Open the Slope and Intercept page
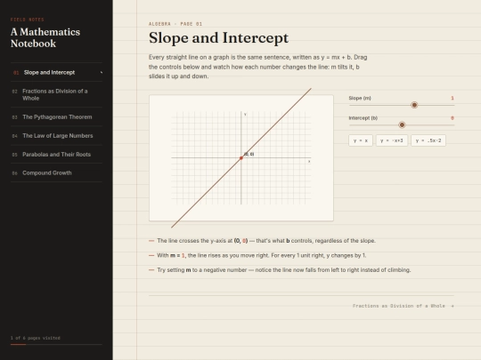Screen dimensions: 481x360 point(56,73)
